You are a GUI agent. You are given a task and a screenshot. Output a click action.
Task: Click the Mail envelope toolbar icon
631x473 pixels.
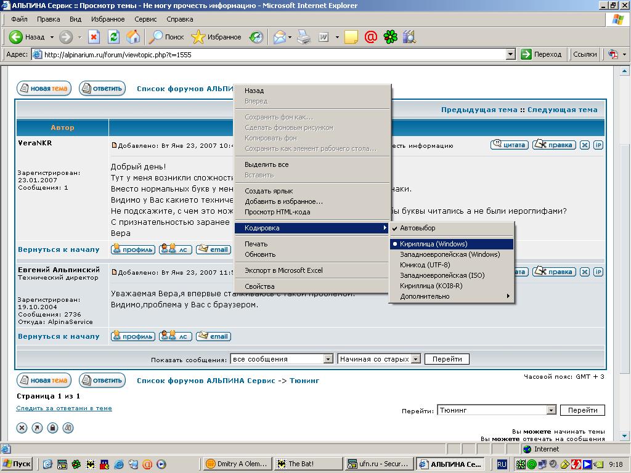pyautogui.click(x=280, y=37)
